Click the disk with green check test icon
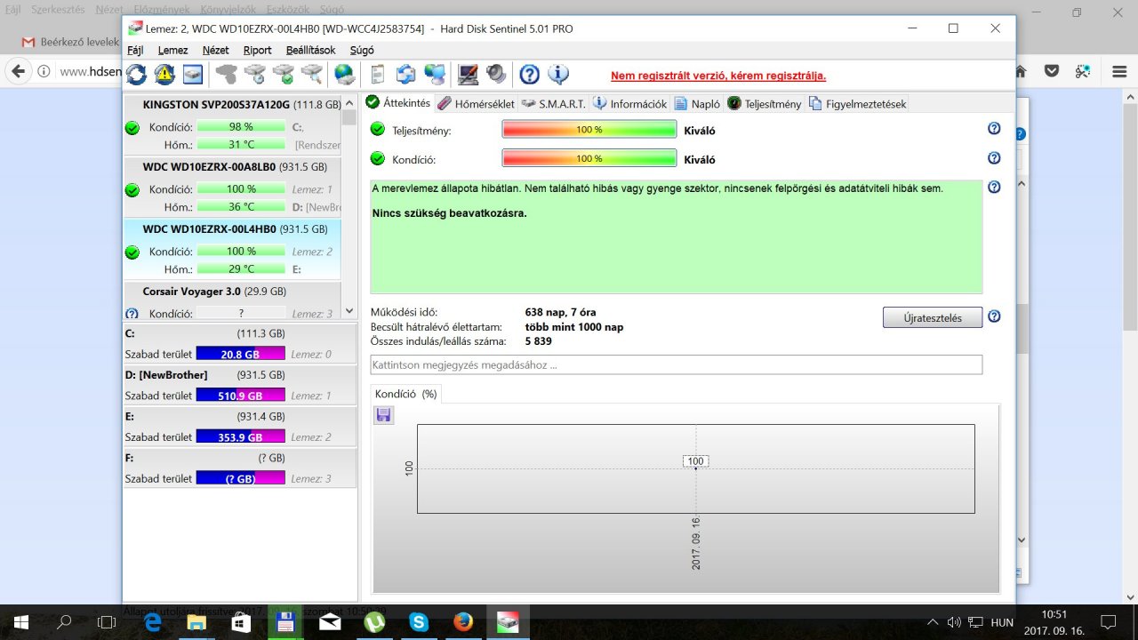This screenshot has width=1138, height=640. tap(284, 74)
